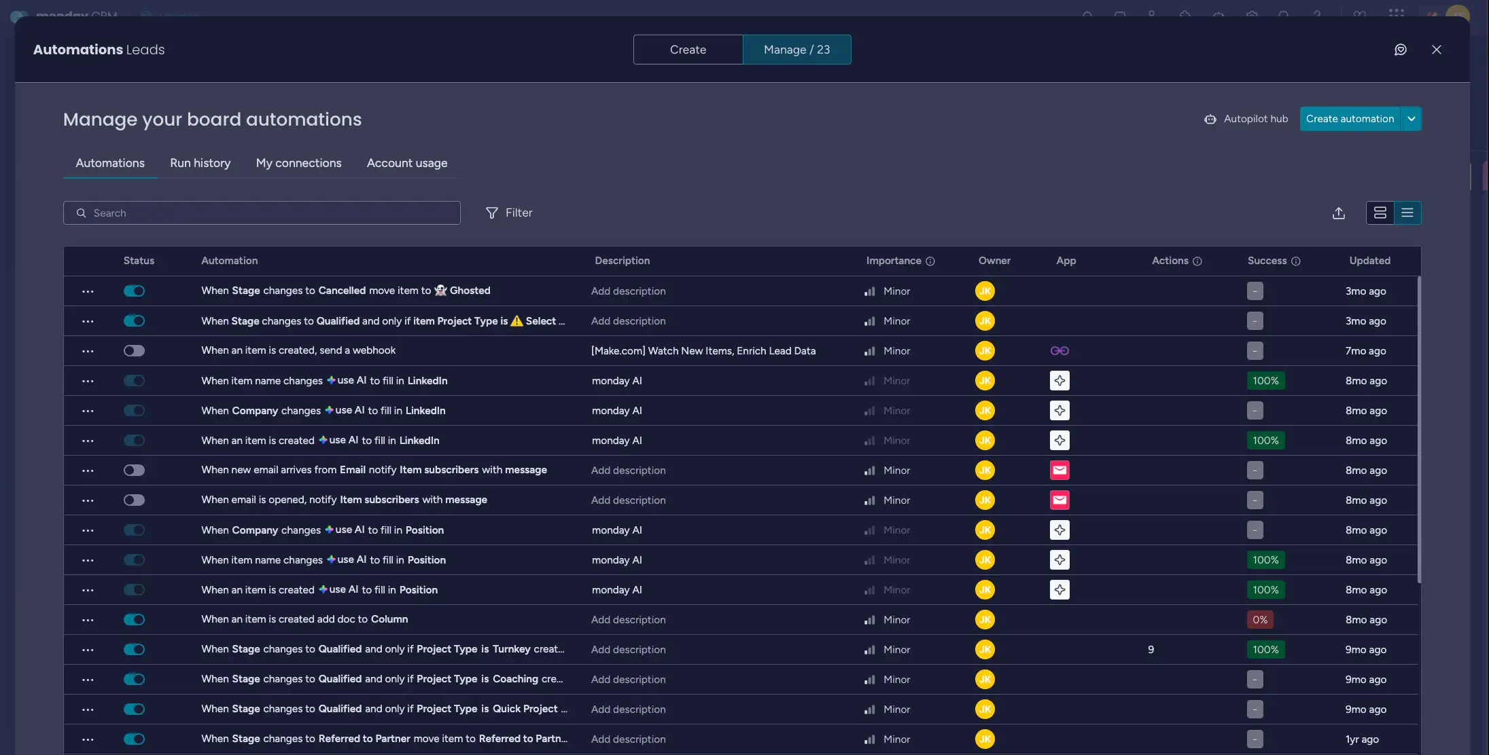Image resolution: width=1489 pixels, height=755 pixels.
Task: Open the feedback chat icon in header
Action: point(1400,50)
